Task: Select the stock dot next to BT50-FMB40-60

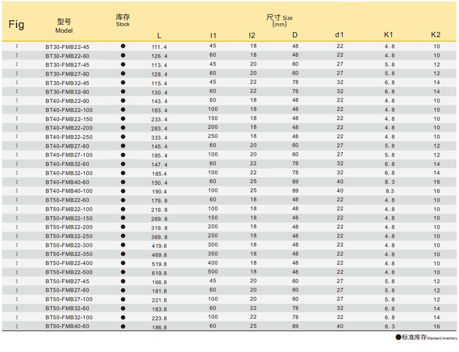Action: [123, 326]
